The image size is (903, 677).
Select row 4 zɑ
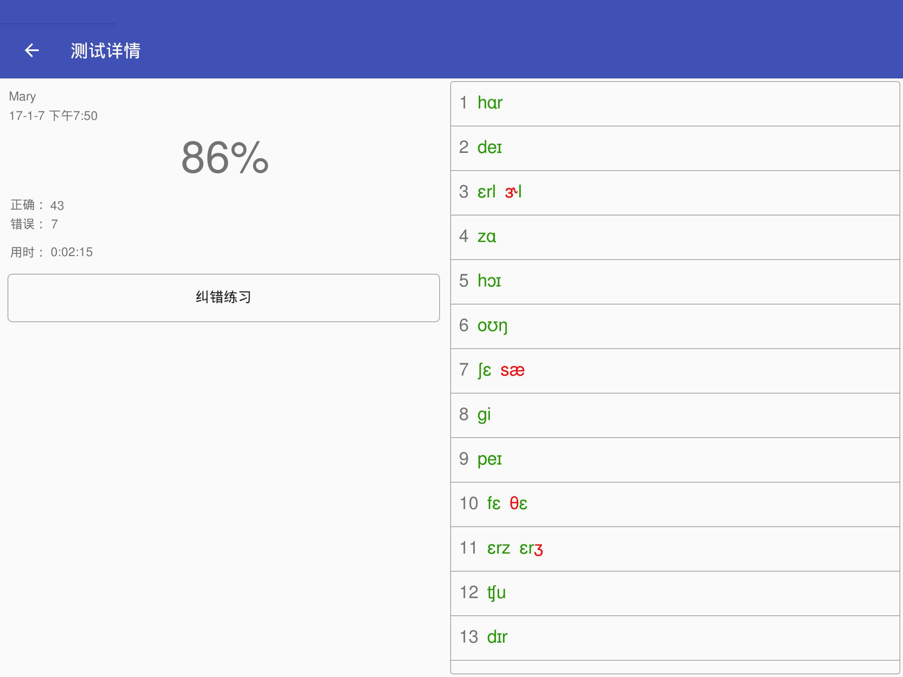(x=675, y=238)
